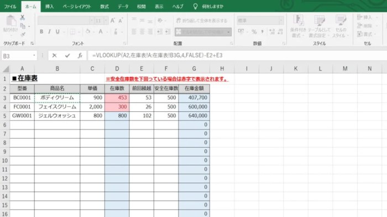Screen dimensions: 387x217
Task: Click the text orientation icon
Action: point(160,20)
